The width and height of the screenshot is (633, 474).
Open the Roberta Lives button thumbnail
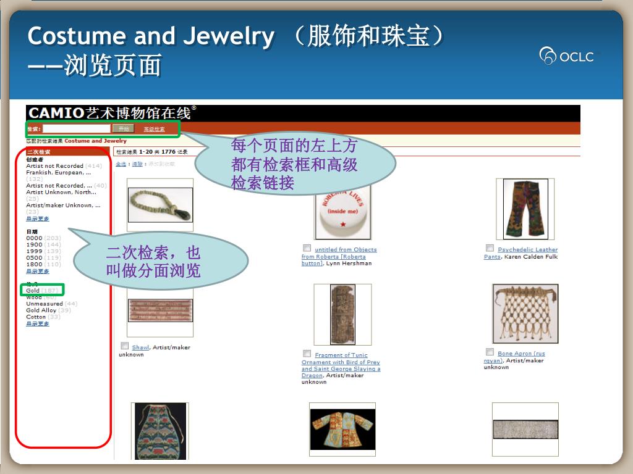click(342, 213)
